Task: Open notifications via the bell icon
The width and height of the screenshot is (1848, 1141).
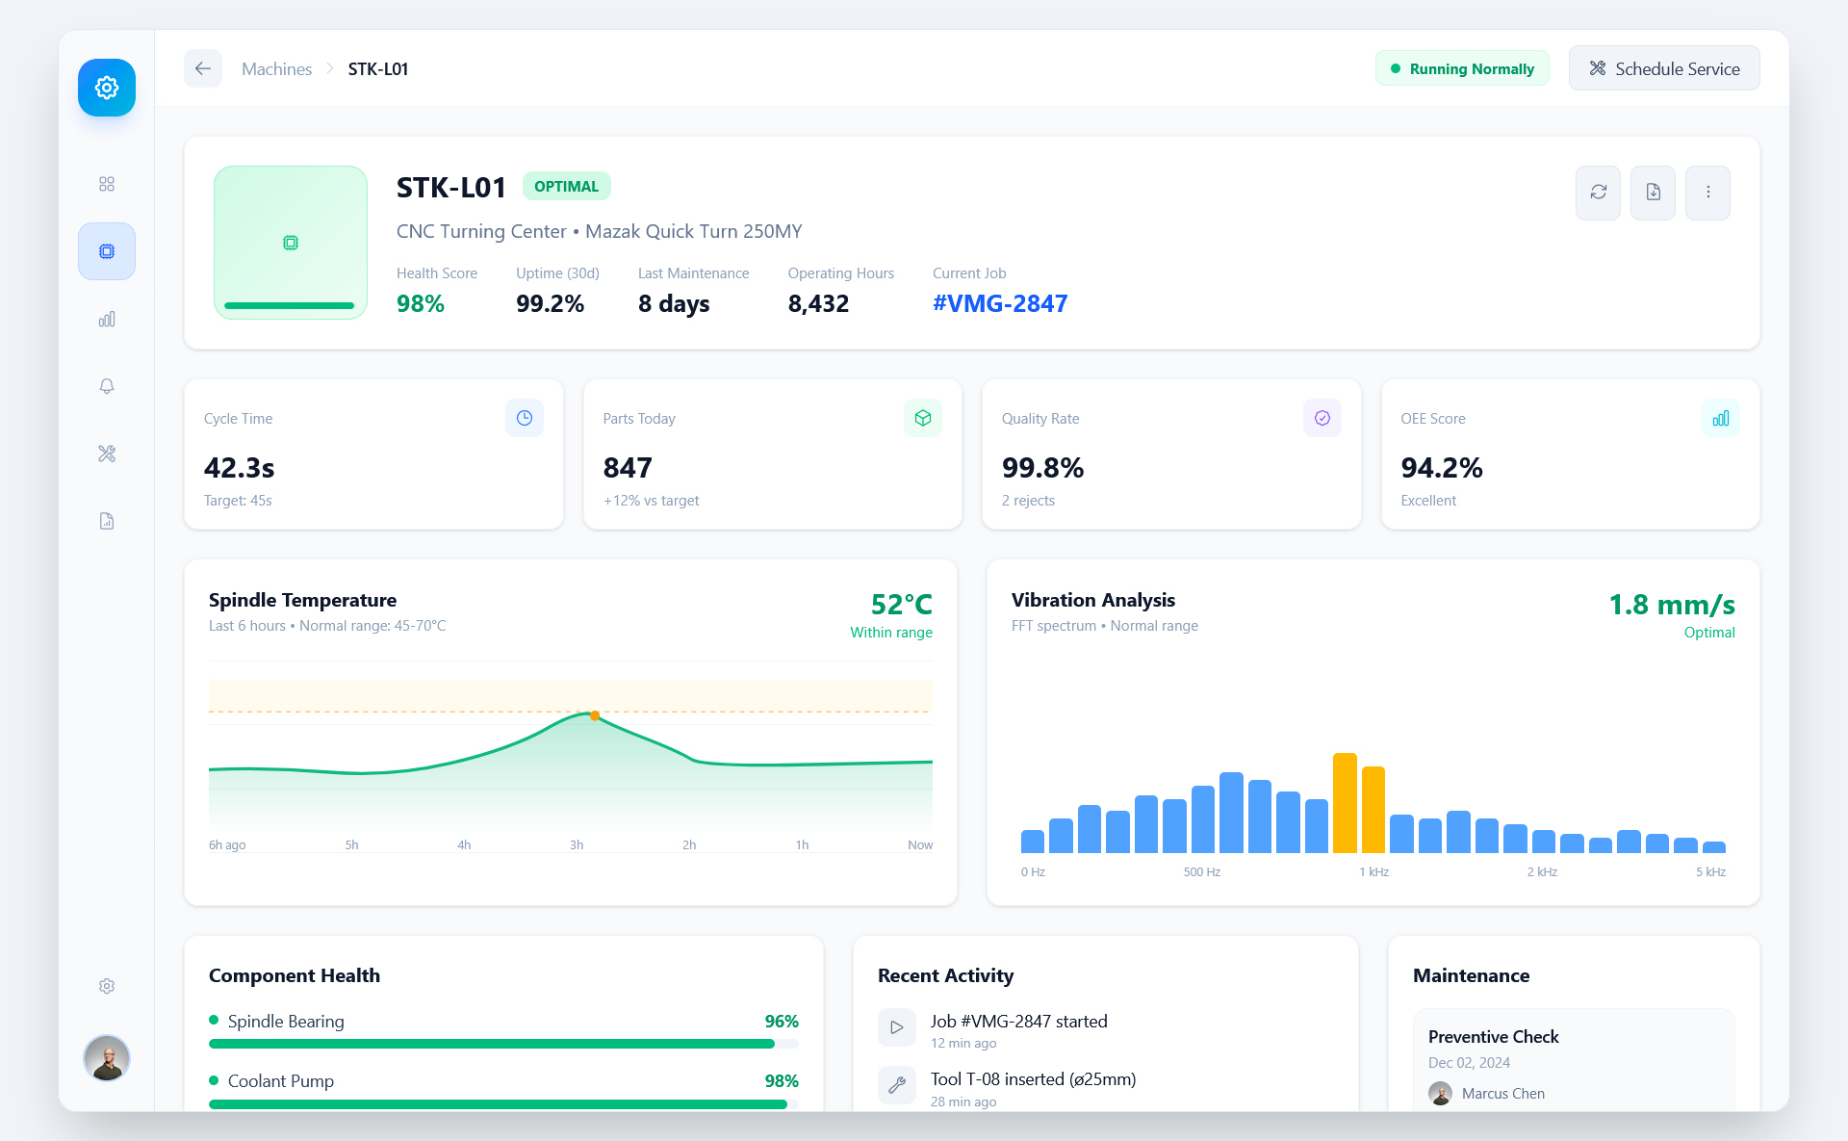Action: coord(106,385)
